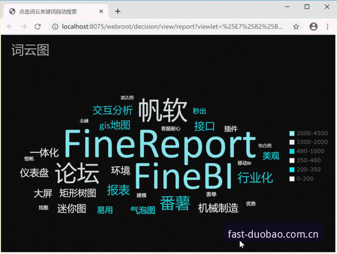Click the 接口 keyword
Screen dimensions: 337x254
[205, 126]
